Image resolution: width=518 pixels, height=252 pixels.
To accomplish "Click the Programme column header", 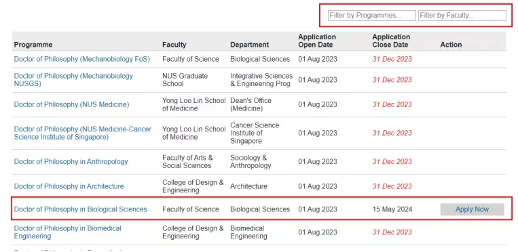I will point(33,45).
